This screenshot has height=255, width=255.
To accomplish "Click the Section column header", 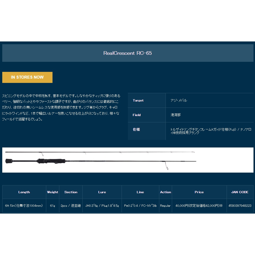I will click(x=71, y=192).
